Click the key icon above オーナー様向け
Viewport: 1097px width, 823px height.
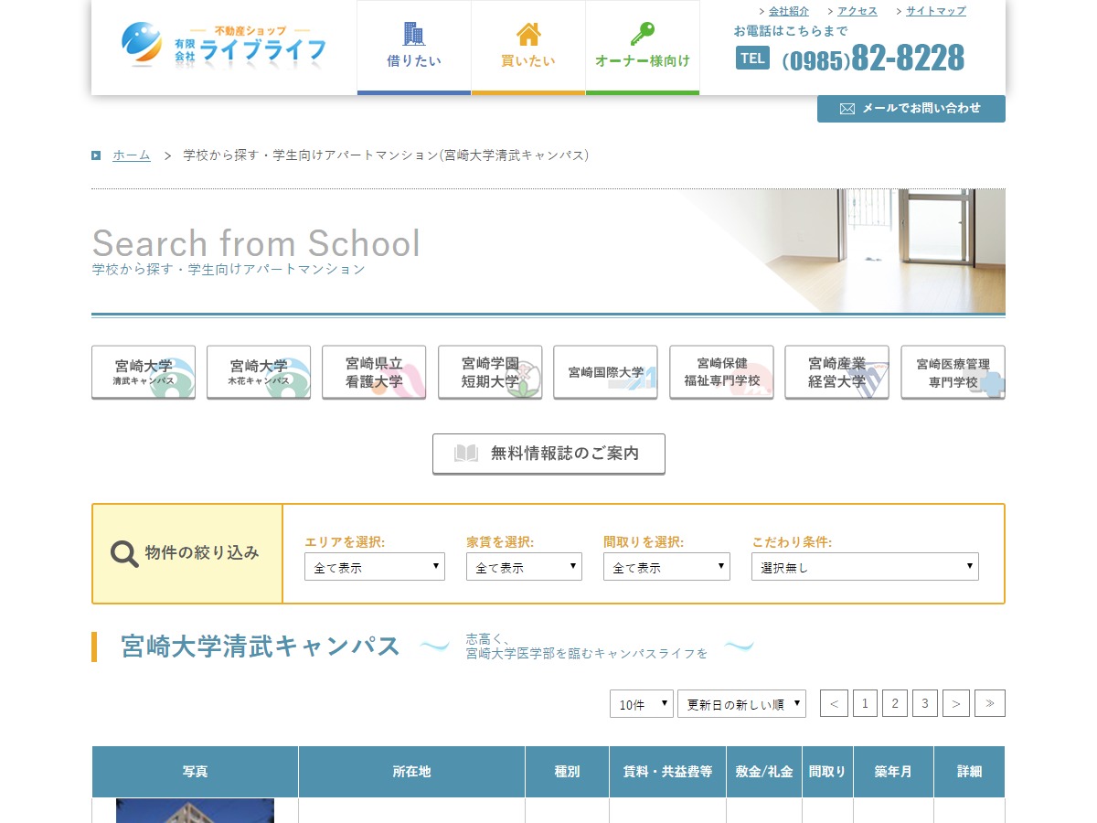[x=643, y=34]
